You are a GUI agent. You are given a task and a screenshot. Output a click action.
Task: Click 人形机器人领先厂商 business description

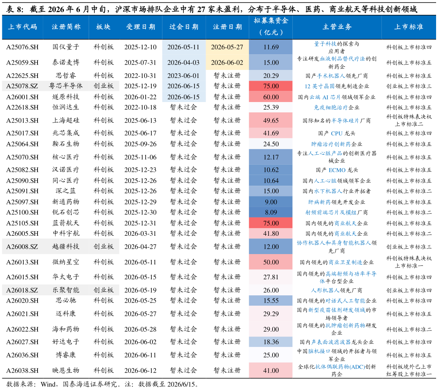click(x=337, y=290)
